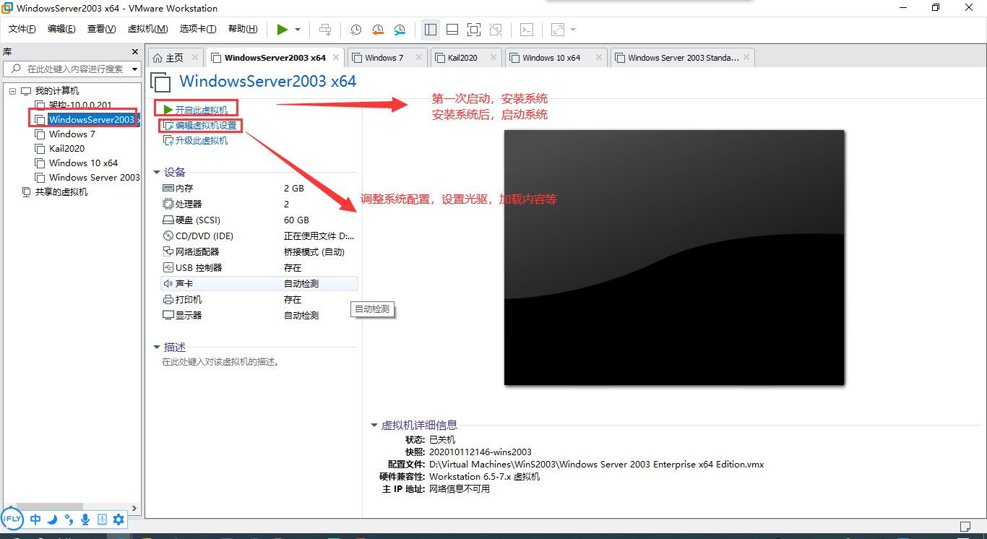Open the power options dropdown arrow beside play
This screenshot has width=987, height=539.
tap(298, 30)
